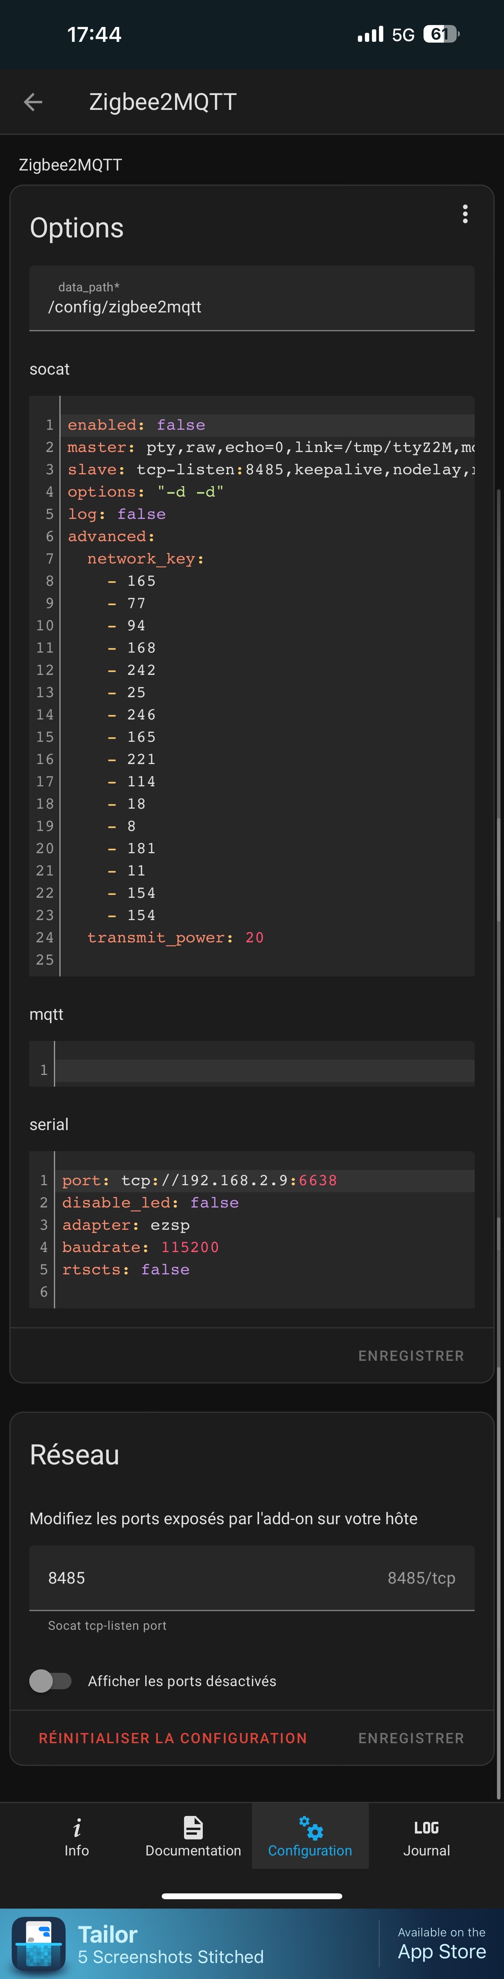Open the Documentation tab
This screenshot has height=1979, width=504.
[193, 1837]
